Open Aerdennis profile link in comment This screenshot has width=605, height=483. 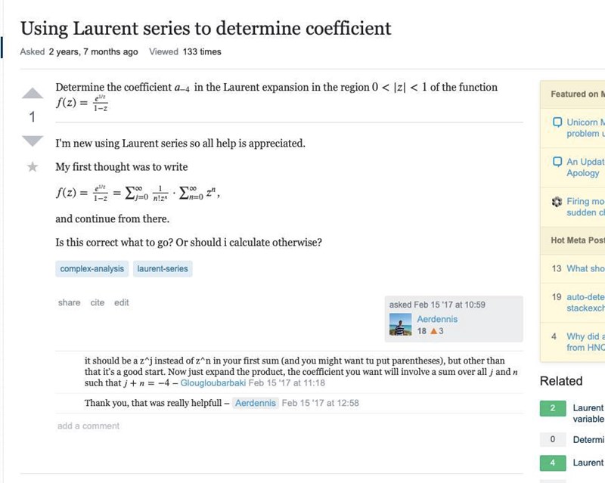tap(255, 403)
